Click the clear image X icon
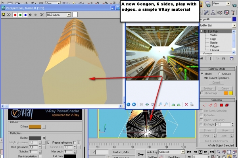Screen dimensions: 238x158 pos(42,15)
